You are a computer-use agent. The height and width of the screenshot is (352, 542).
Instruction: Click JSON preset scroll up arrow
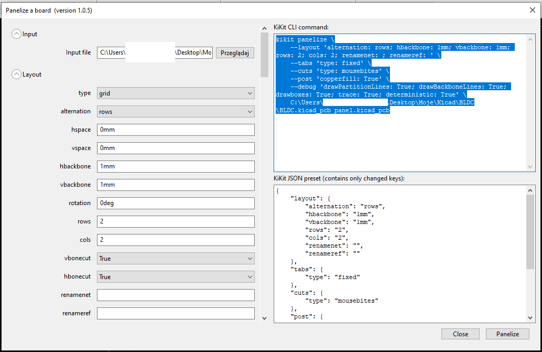[x=530, y=190]
